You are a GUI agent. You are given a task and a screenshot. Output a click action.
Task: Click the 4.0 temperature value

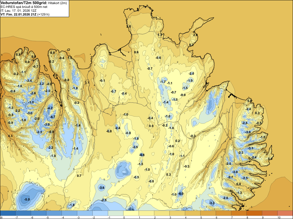pyautogui.click(x=55, y=76)
